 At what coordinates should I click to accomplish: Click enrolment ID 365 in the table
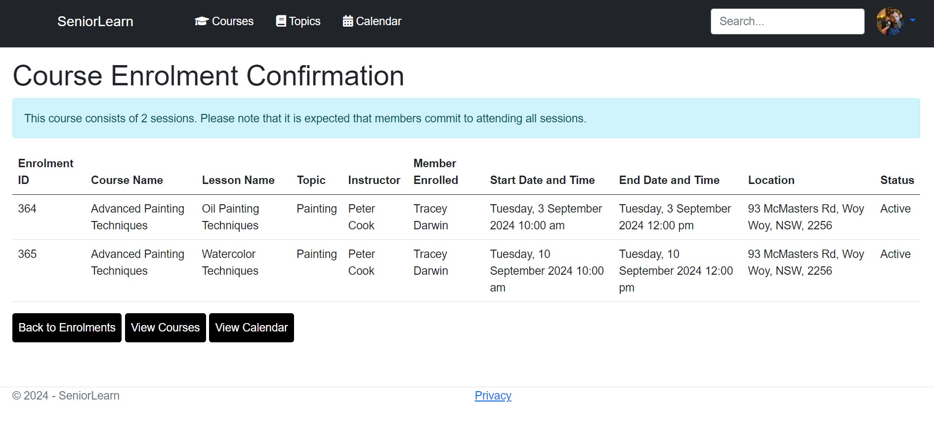(x=27, y=254)
